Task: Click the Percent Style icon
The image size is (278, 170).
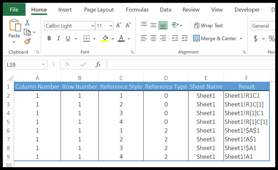Action: [271, 39]
